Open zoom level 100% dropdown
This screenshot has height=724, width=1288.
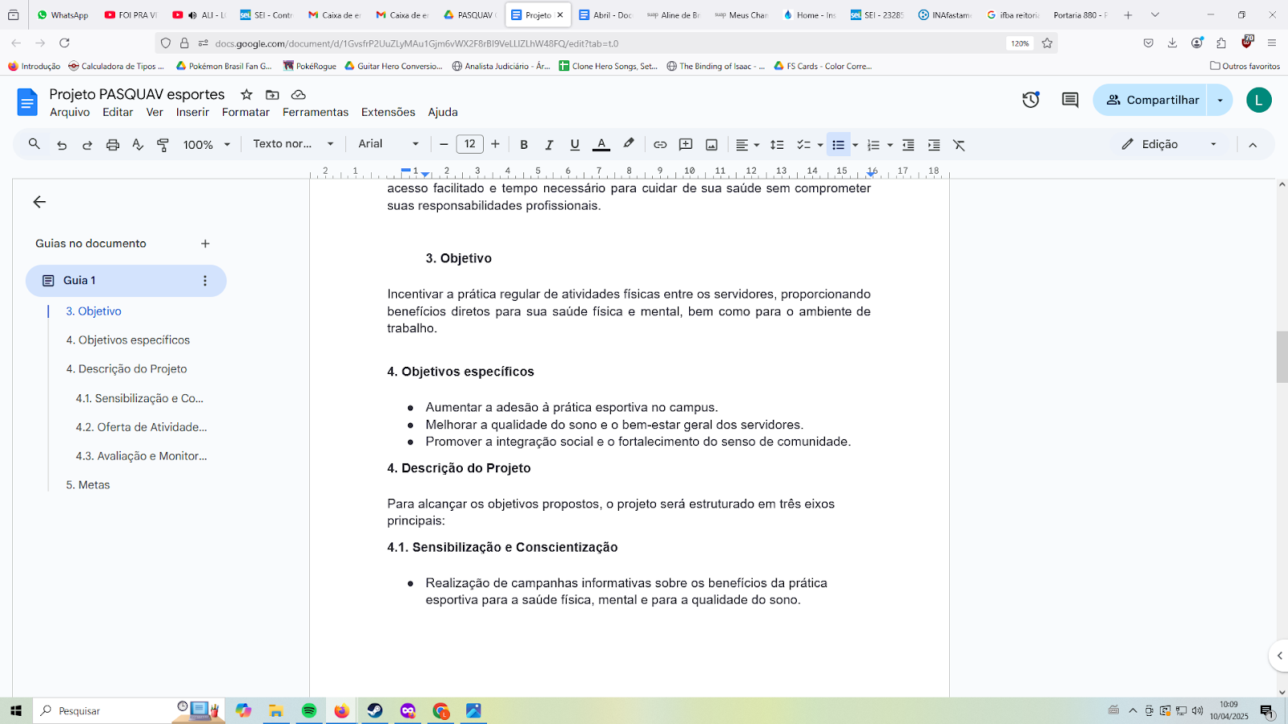coord(206,145)
